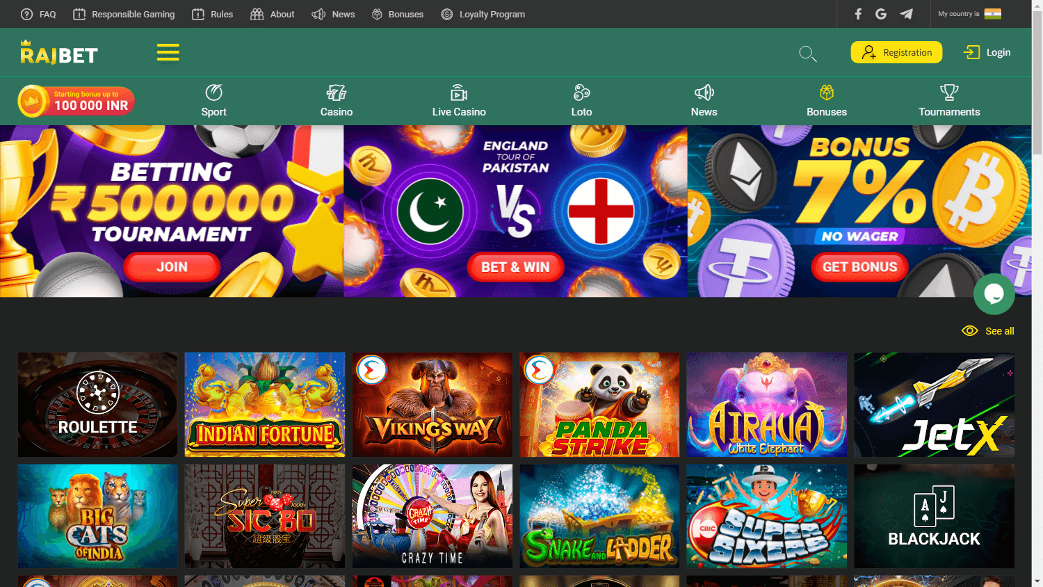Change country via the India flag
The height and width of the screenshot is (587, 1043).
993,14
